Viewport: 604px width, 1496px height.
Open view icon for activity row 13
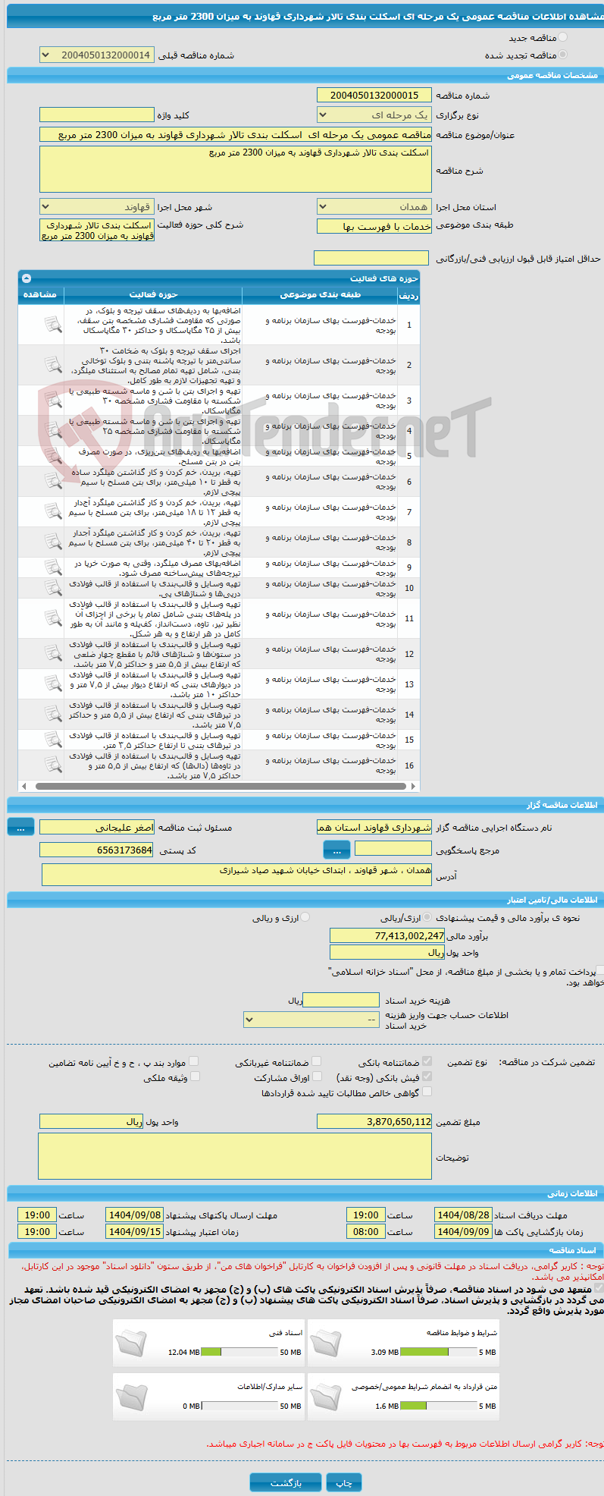click(53, 684)
